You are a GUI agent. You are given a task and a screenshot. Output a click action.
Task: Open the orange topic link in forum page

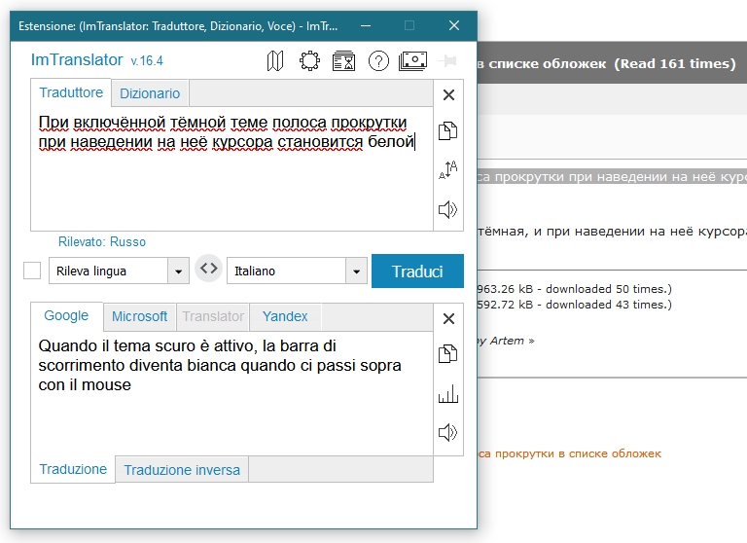pos(569,453)
